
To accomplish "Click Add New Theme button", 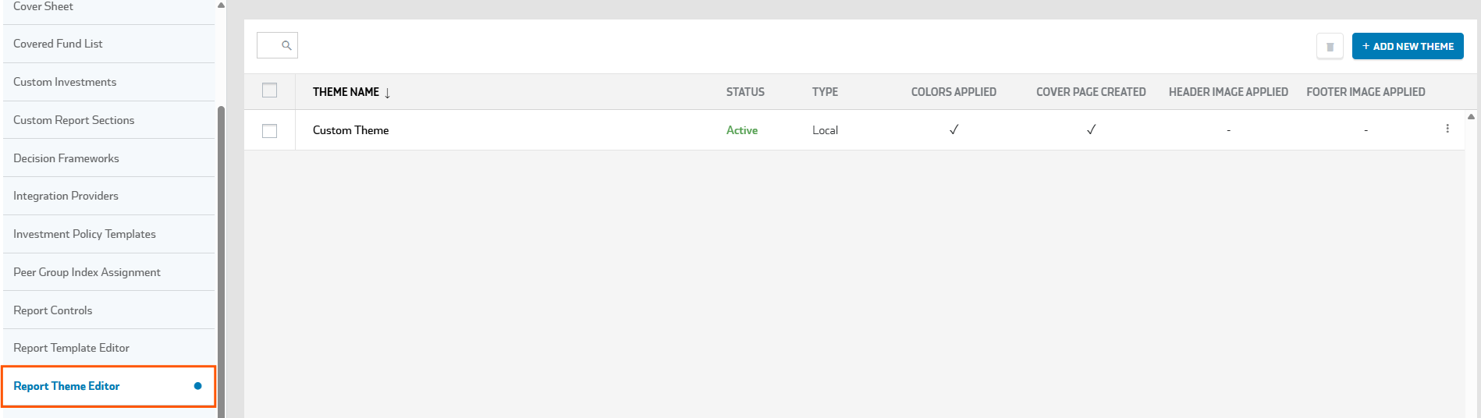I will click(x=1408, y=47).
